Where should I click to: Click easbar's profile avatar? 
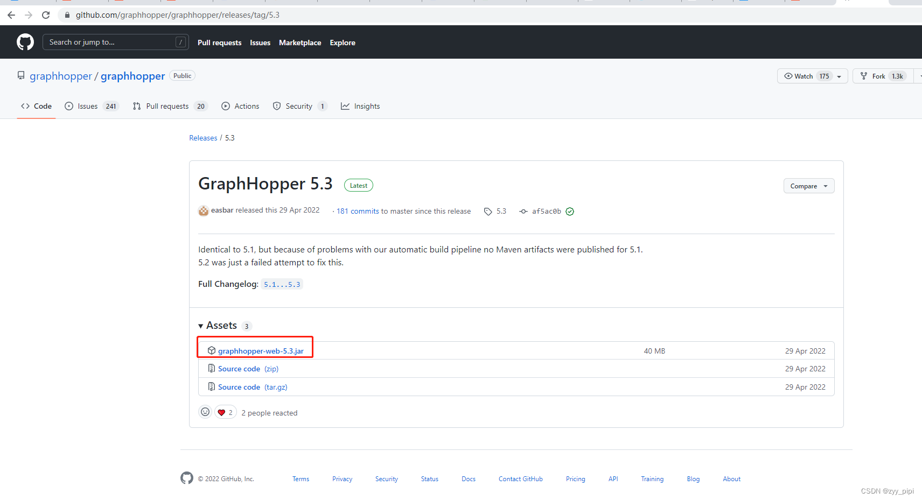pyautogui.click(x=203, y=211)
